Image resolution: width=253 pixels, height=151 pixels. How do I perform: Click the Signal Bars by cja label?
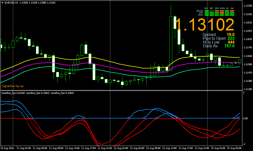pos(12,86)
